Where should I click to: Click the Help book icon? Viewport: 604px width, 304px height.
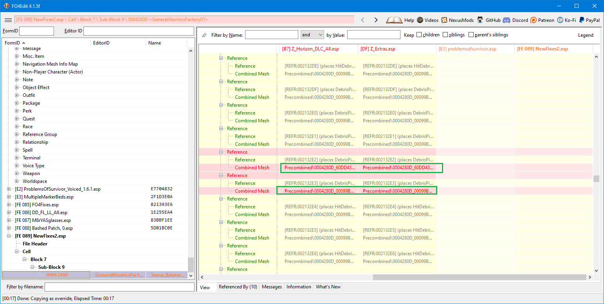[394, 20]
